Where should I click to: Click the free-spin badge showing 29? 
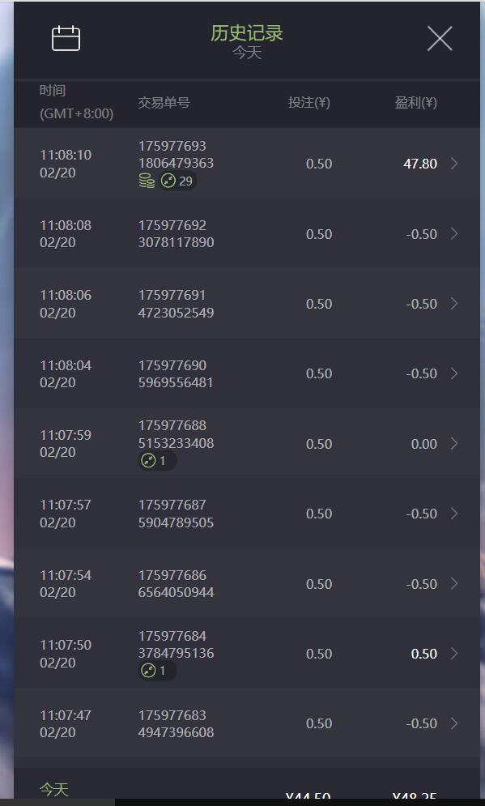[177, 181]
